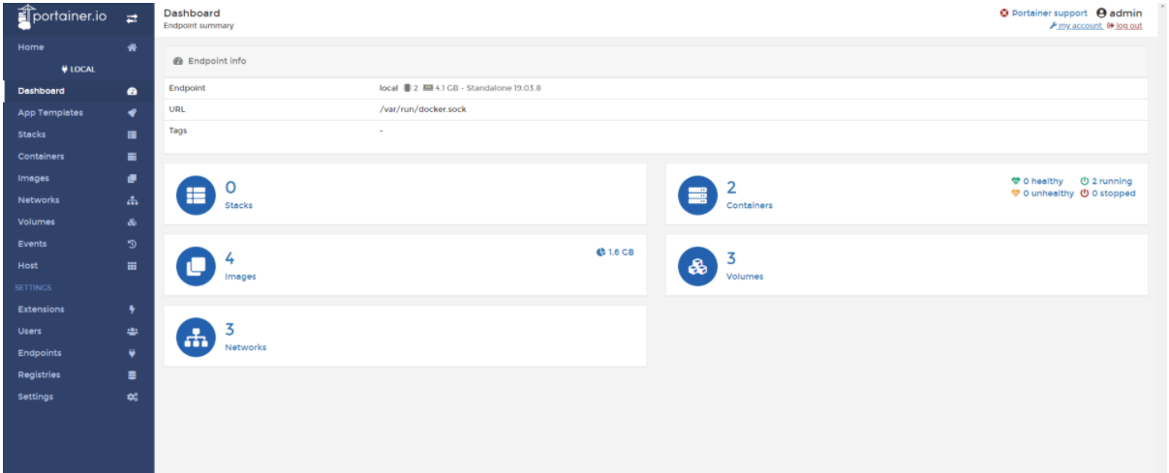Click the Host grid icon in sidebar
Viewport: 1169px width, 473px height.
coord(133,266)
